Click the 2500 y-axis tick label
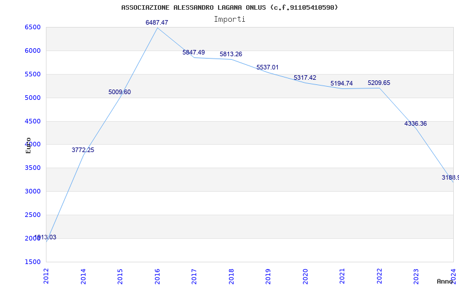 click(33, 215)
